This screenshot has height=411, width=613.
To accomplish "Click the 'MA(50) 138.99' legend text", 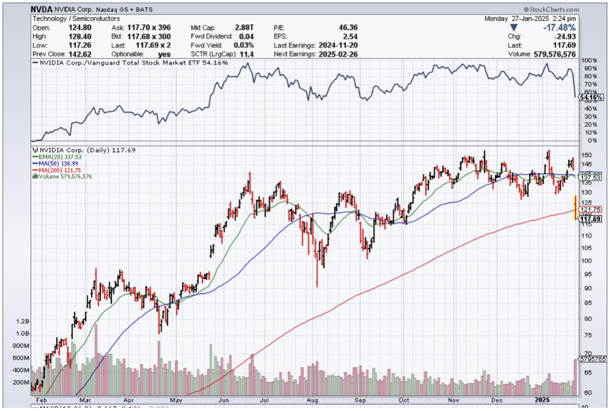I will pos(58,164).
